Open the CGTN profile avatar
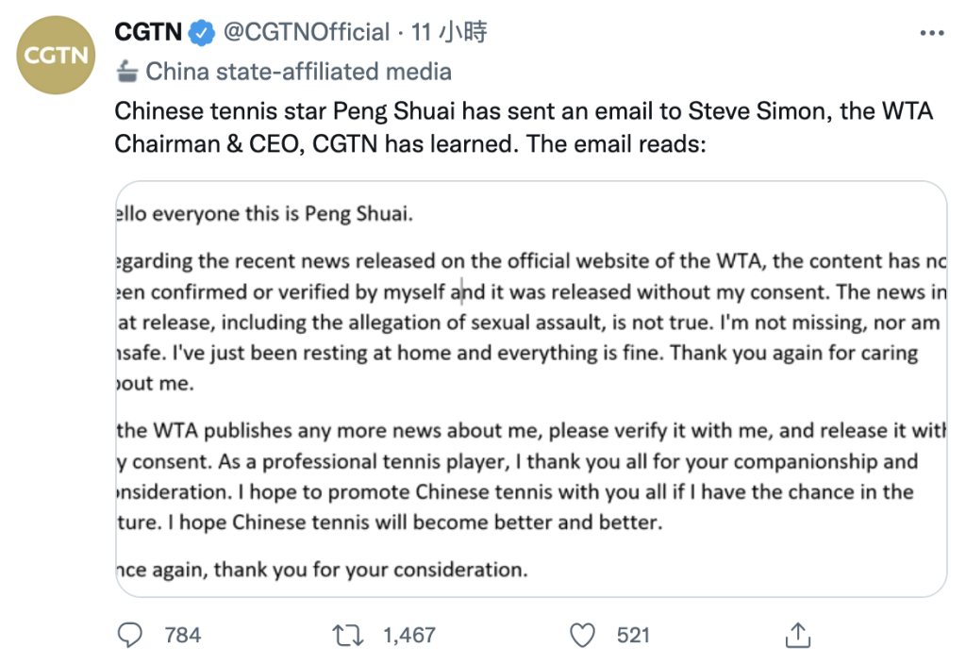Viewport: 966px width, 663px height. [x=56, y=56]
